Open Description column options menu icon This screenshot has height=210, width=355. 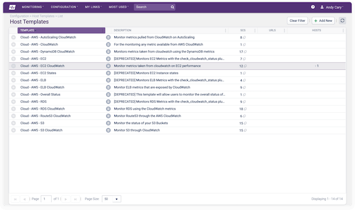pyautogui.click(x=225, y=31)
